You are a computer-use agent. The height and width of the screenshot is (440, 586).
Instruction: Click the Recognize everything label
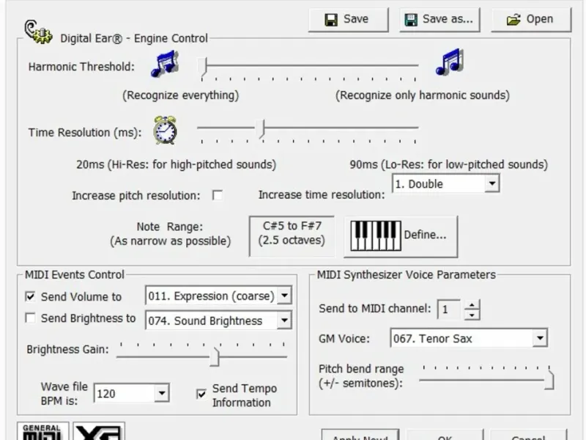point(180,95)
